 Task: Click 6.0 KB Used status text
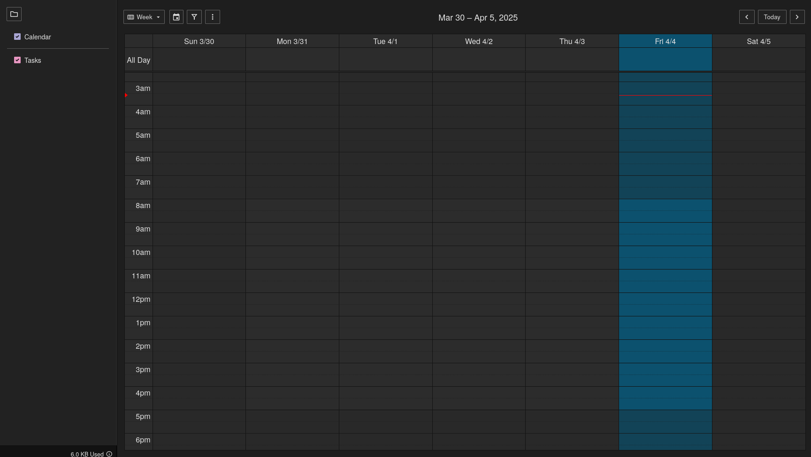click(x=87, y=454)
